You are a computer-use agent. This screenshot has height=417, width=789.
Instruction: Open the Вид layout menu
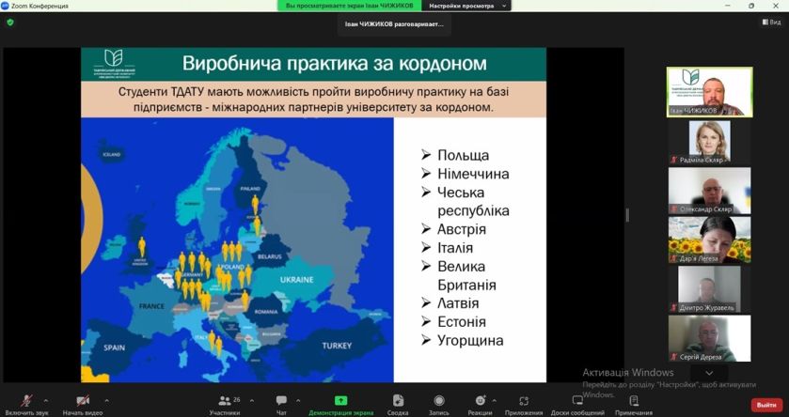(x=771, y=23)
